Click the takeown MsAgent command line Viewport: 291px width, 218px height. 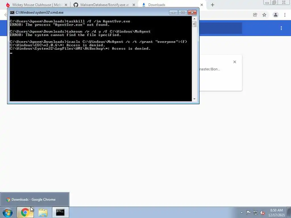tap(80, 32)
